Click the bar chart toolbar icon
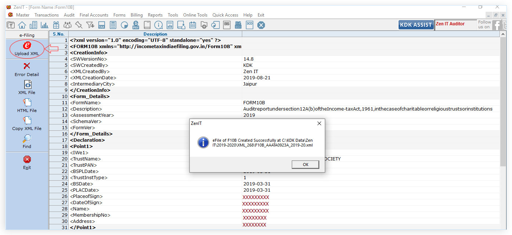The image size is (512, 235). pos(44,25)
